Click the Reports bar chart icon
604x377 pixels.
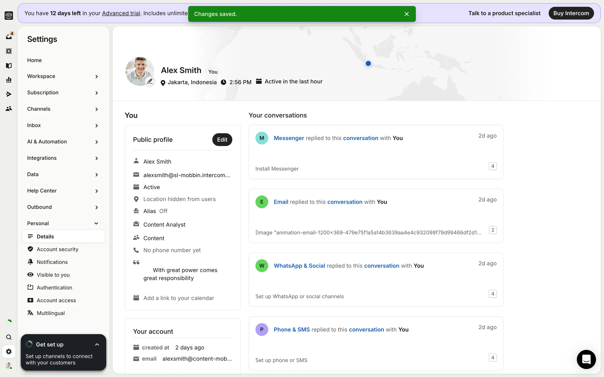(x=9, y=80)
